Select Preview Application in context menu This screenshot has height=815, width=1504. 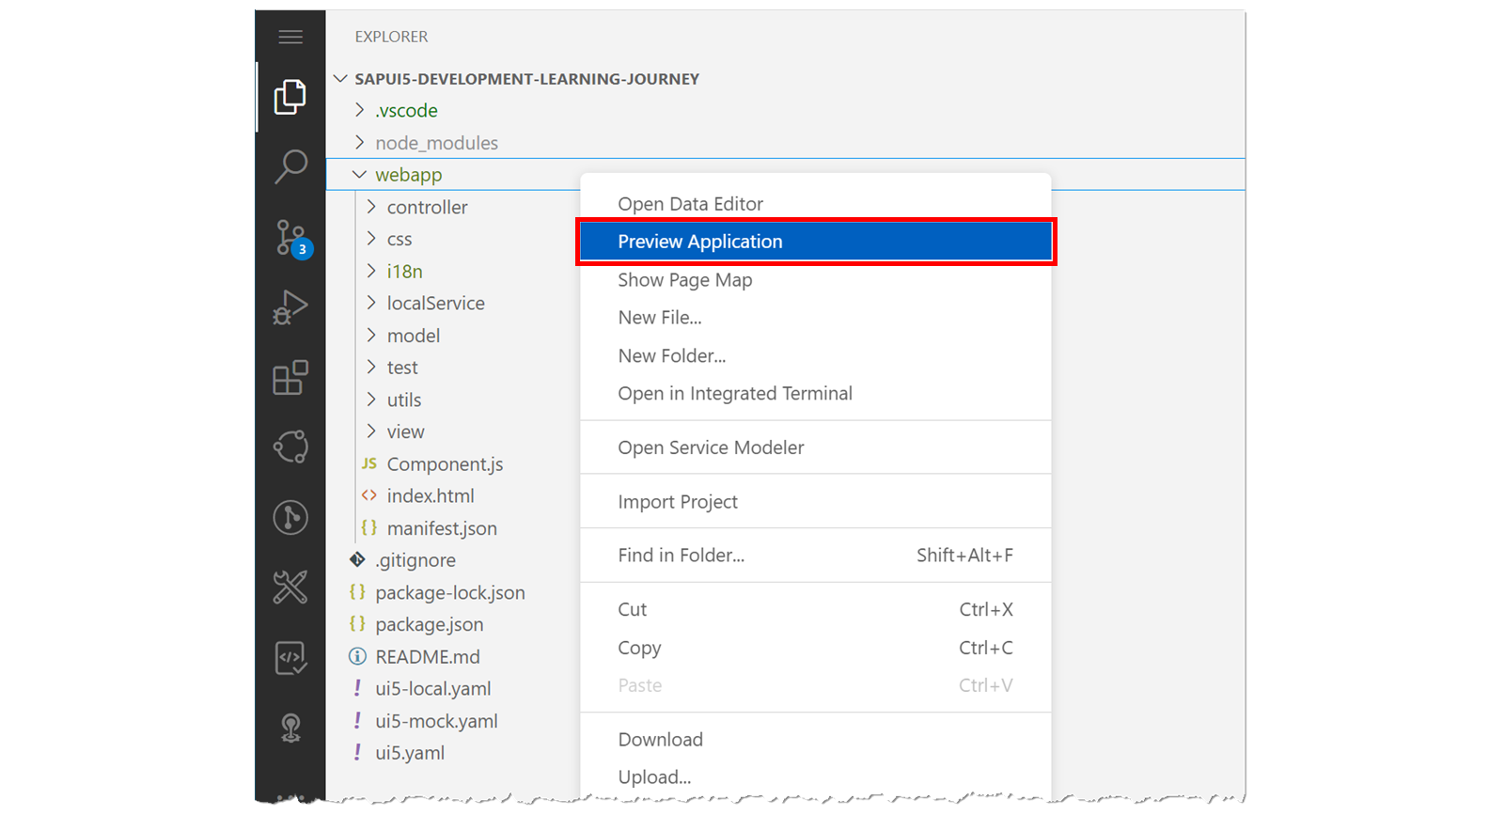pyautogui.click(x=815, y=242)
